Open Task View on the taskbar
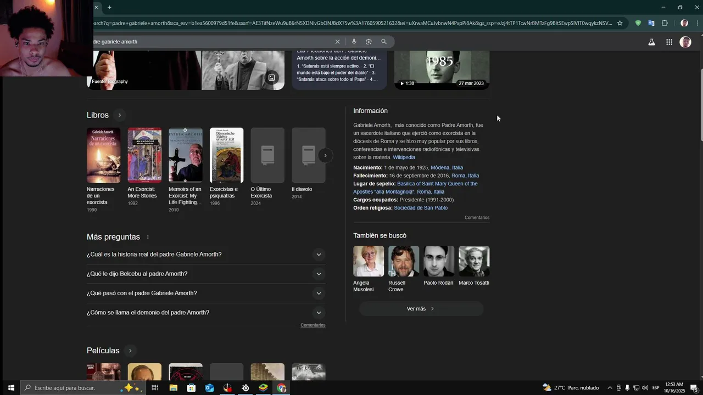This screenshot has height=395, width=703. [x=155, y=388]
